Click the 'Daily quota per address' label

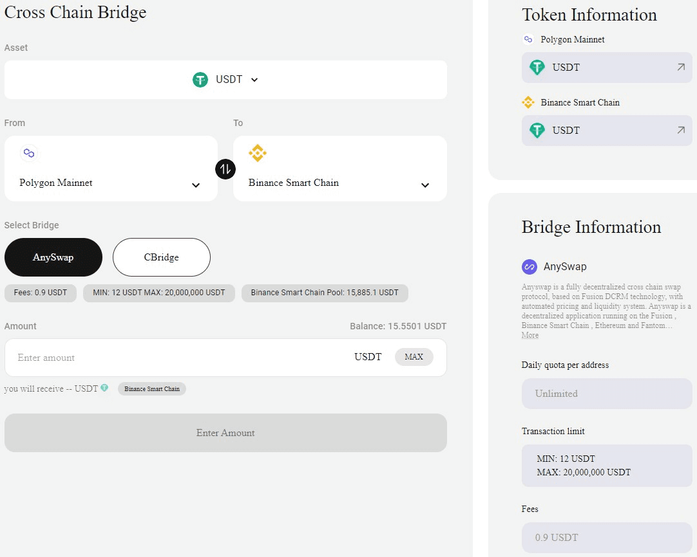tap(565, 365)
